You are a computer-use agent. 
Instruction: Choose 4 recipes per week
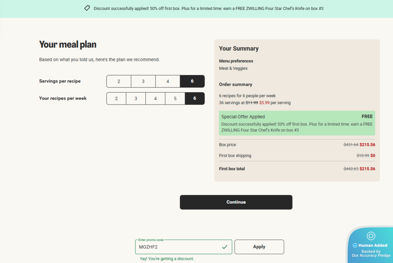(x=155, y=99)
